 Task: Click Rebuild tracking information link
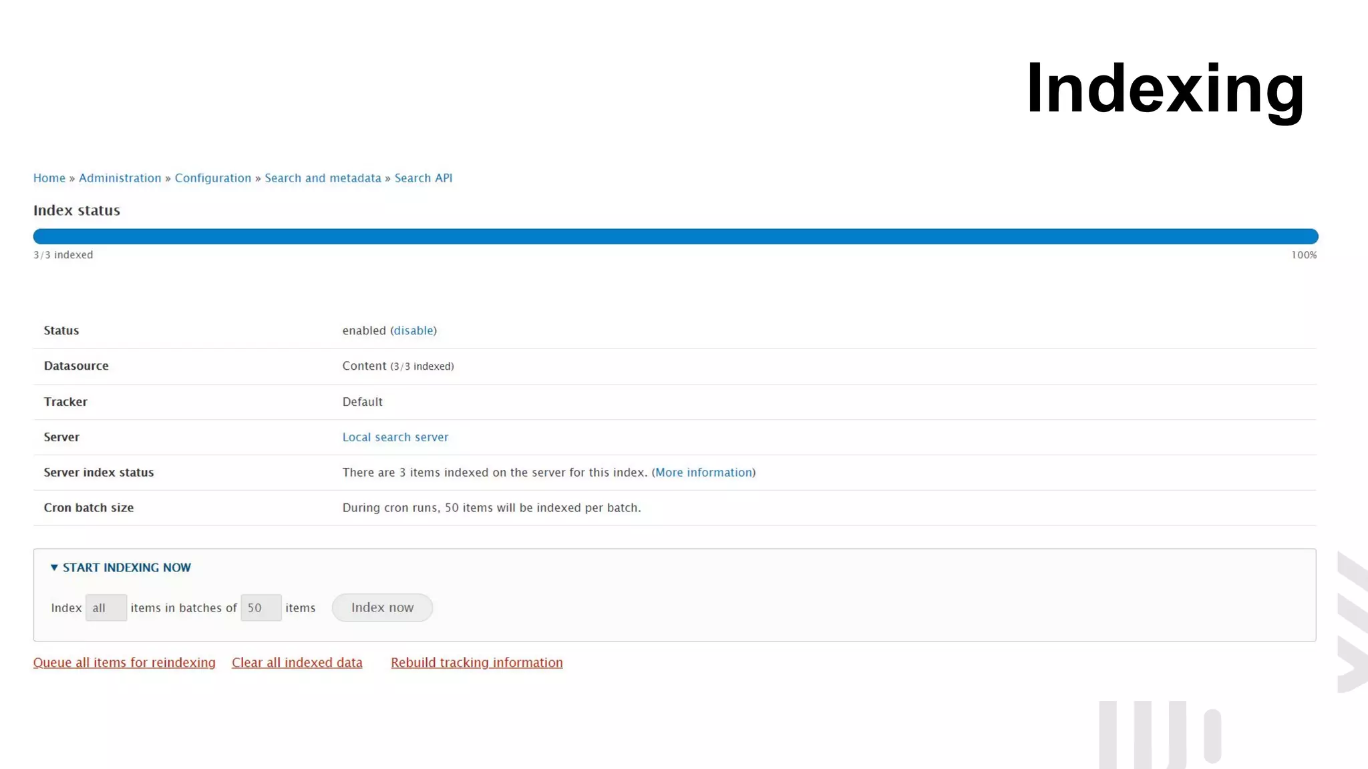click(x=477, y=663)
